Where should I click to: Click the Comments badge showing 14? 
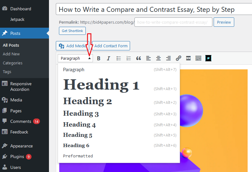[36, 122]
